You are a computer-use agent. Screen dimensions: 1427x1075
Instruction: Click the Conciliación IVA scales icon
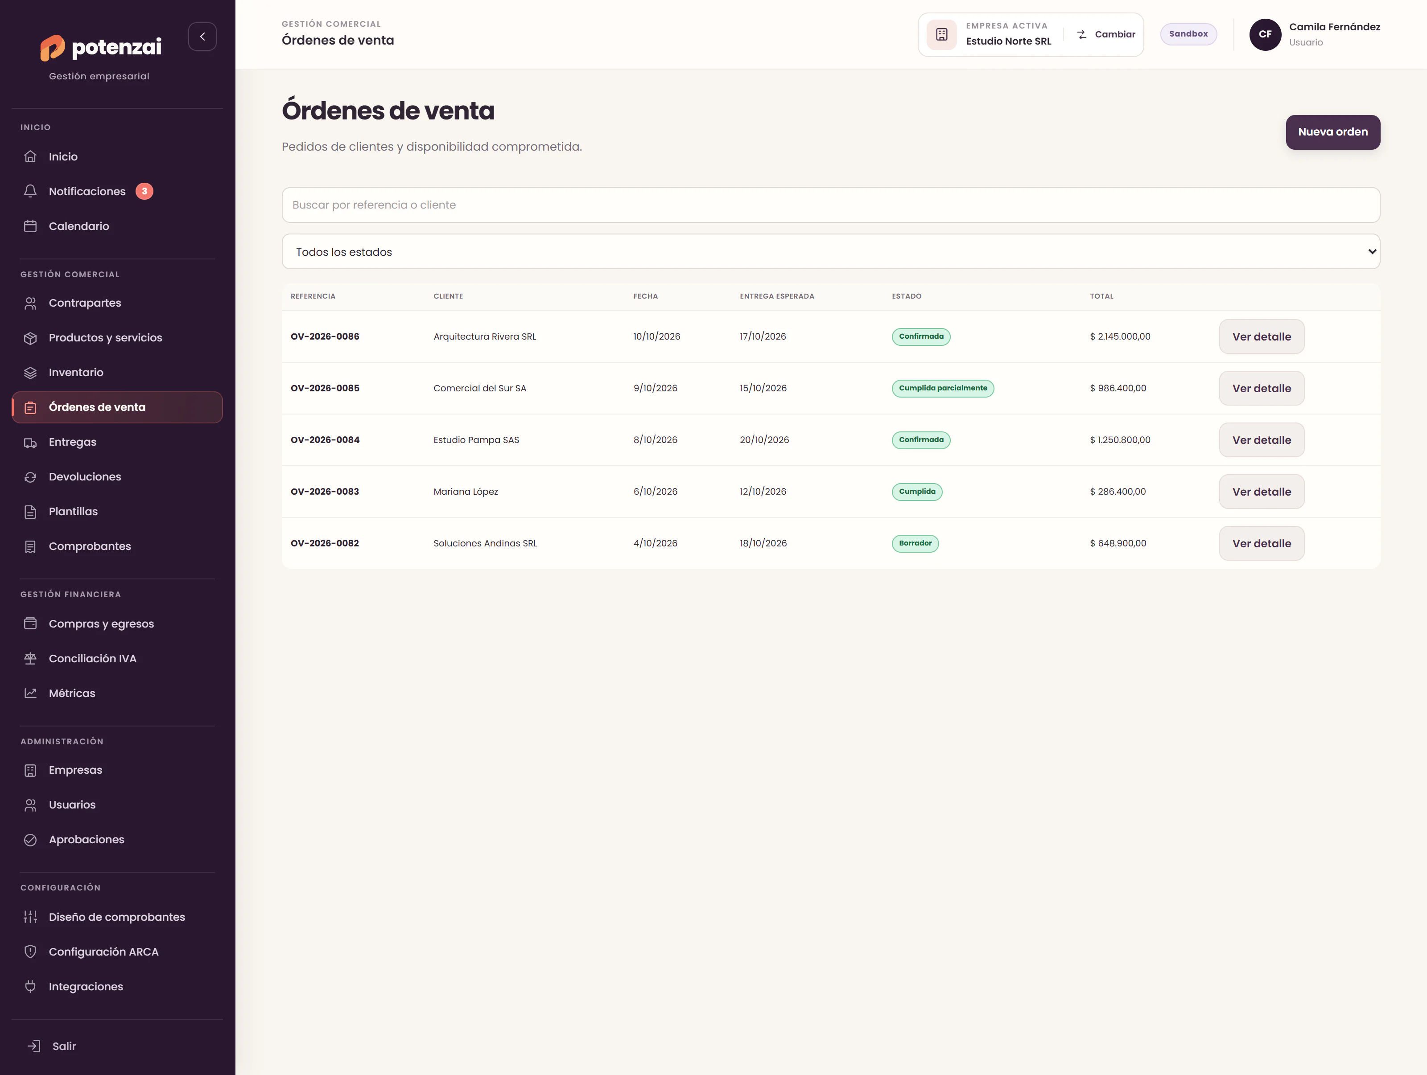tap(30, 658)
